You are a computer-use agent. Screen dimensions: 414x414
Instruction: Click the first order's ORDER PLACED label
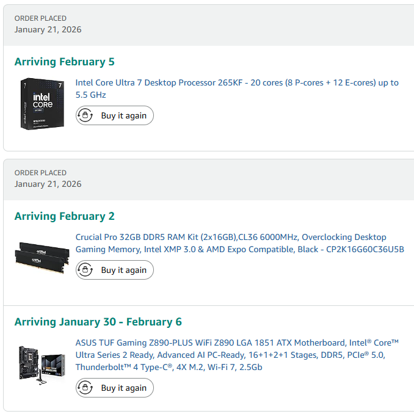(40, 18)
